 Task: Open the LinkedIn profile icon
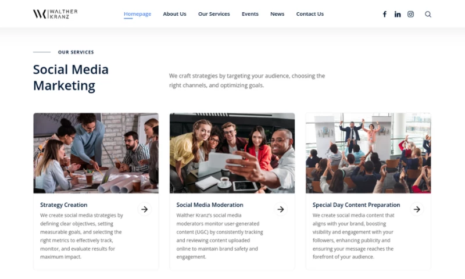(x=398, y=14)
